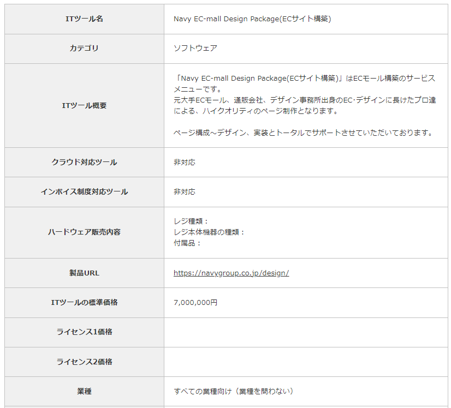Screen dimensions: 451x408
Task: Select the Navy EC-mall Design Package tool name
Action: 252,19
